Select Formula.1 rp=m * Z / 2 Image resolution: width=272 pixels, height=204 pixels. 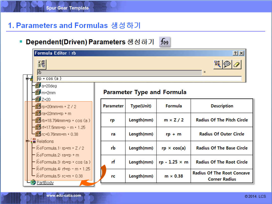[x=63, y=148]
